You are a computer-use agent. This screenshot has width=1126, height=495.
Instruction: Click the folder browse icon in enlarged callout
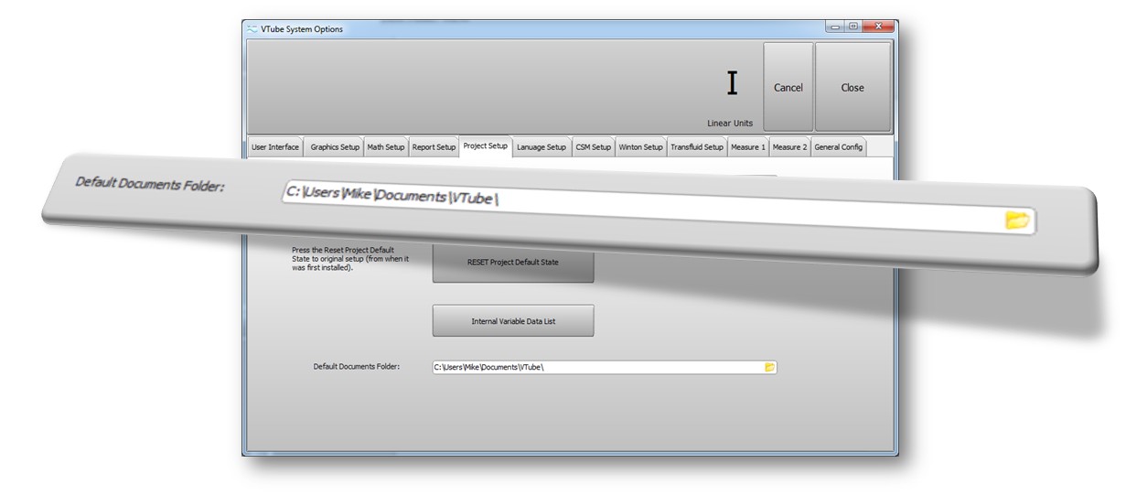point(1017,220)
